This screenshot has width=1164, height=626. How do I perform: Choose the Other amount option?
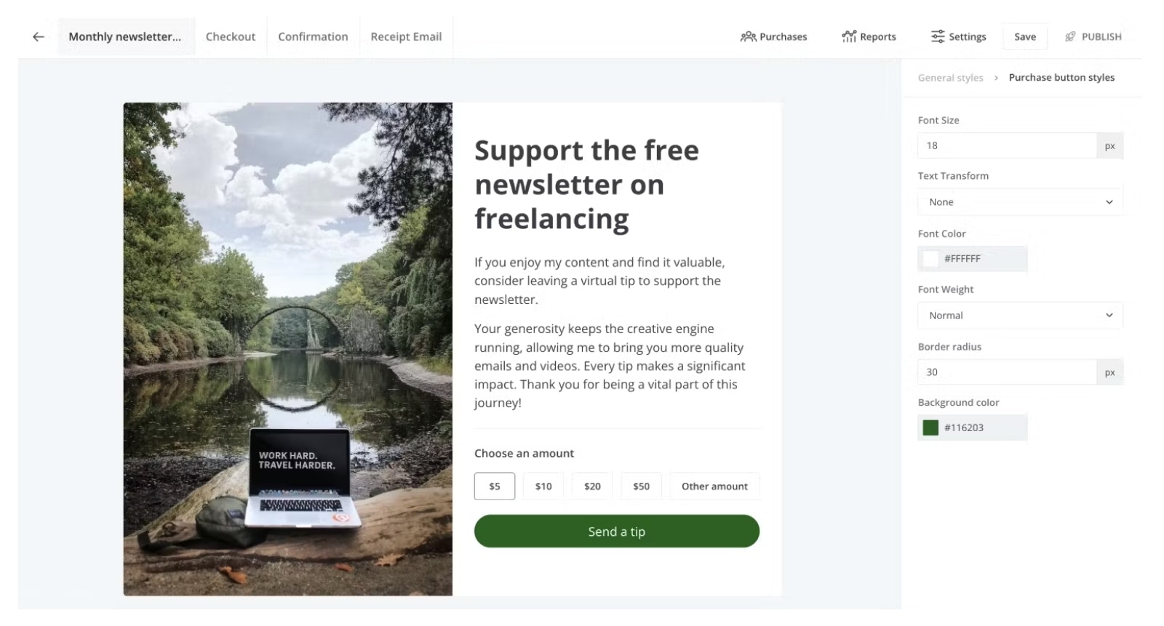[714, 486]
